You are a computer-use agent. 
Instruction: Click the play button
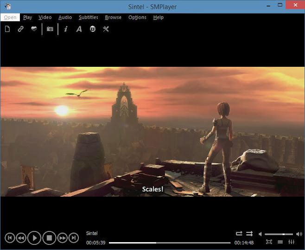[x=34, y=238]
